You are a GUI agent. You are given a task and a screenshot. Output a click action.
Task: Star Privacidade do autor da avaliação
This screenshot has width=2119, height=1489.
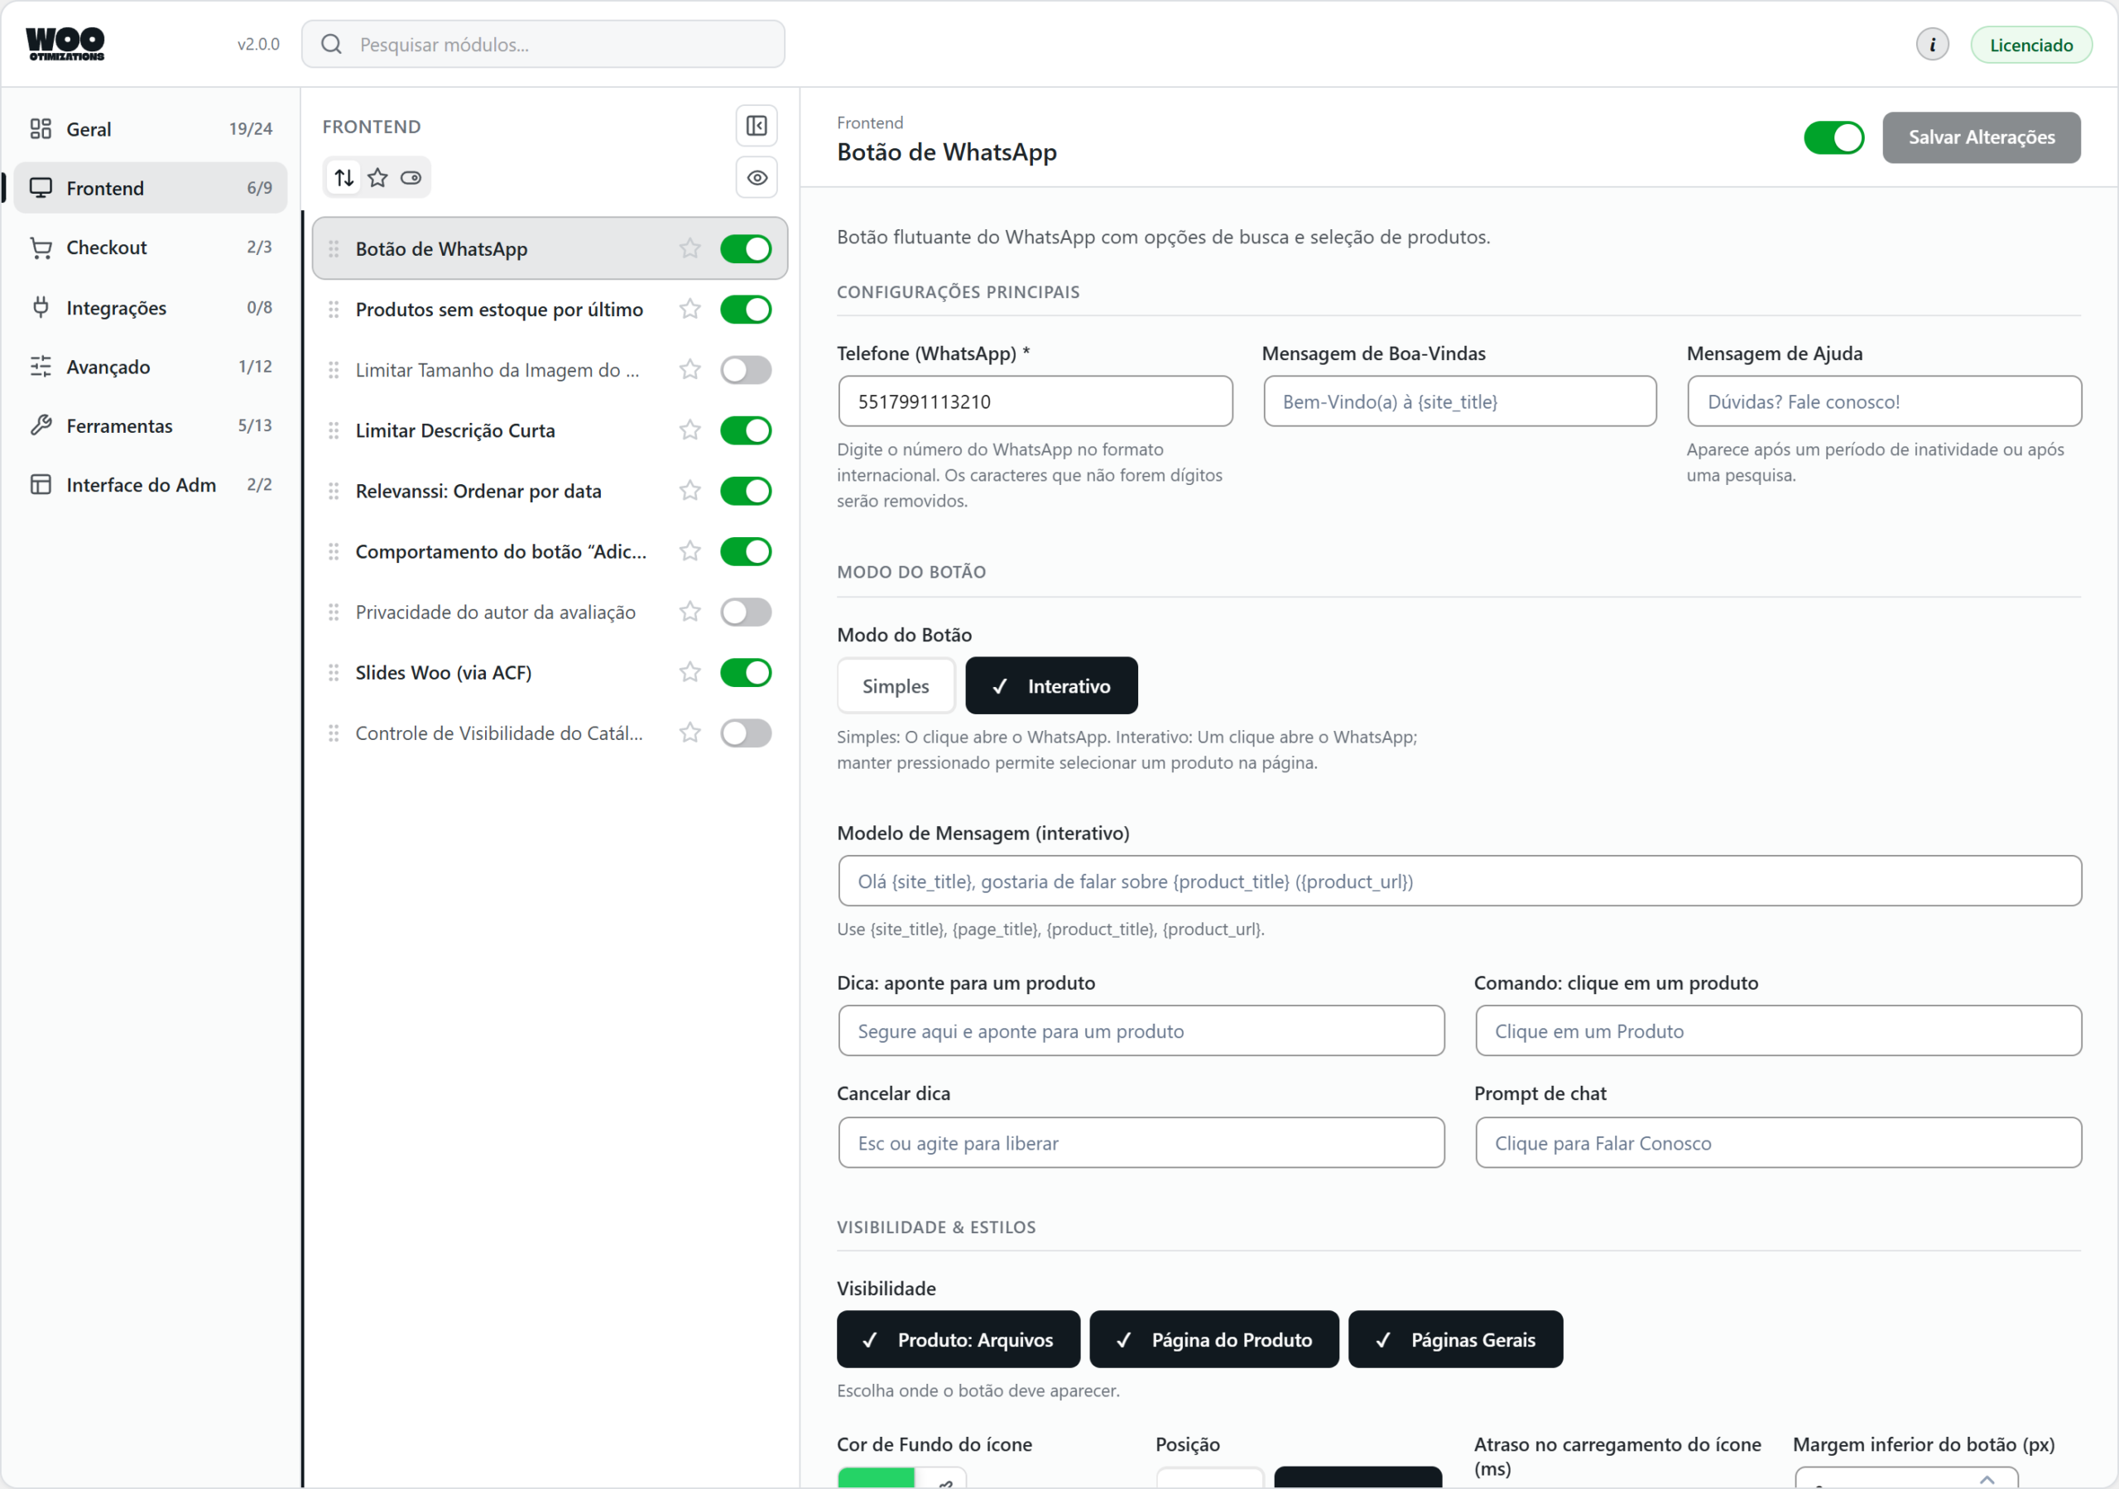690,612
